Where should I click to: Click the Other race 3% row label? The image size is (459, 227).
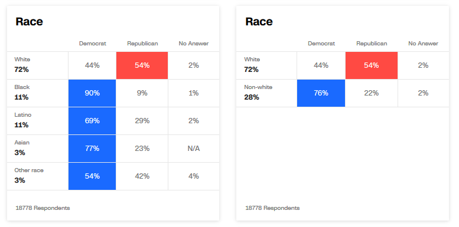pyautogui.click(x=29, y=176)
